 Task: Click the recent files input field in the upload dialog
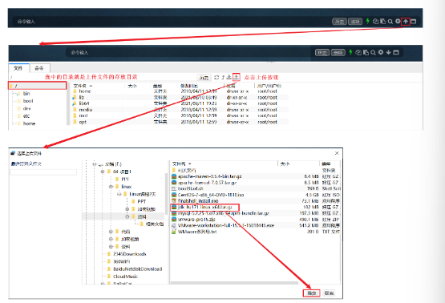click(x=43, y=172)
